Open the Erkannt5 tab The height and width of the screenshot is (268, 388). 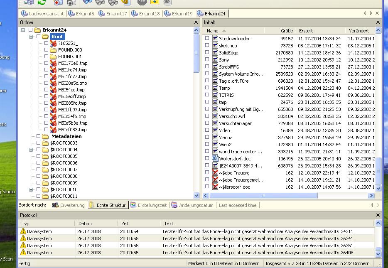coord(81,14)
